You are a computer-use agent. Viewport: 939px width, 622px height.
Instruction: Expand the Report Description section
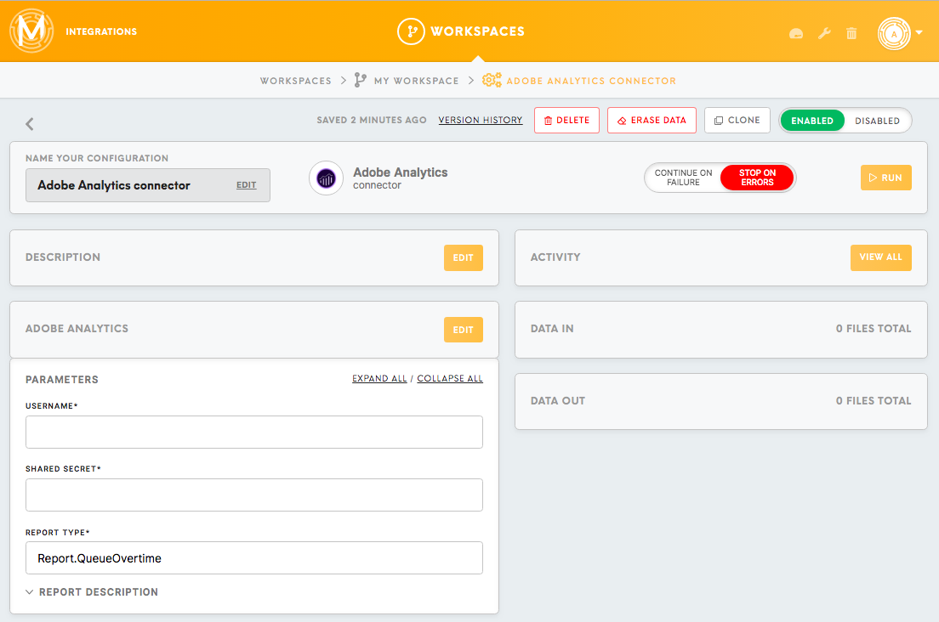(x=92, y=592)
